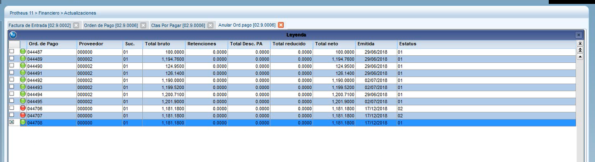Check the box for order 044487

coord(12,51)
